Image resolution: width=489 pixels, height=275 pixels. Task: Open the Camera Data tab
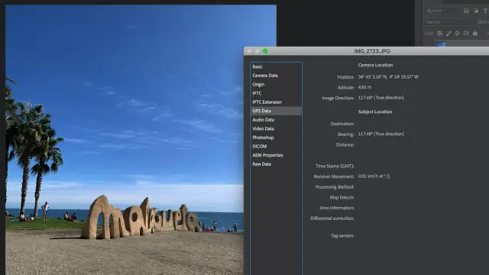click(276, 76)
